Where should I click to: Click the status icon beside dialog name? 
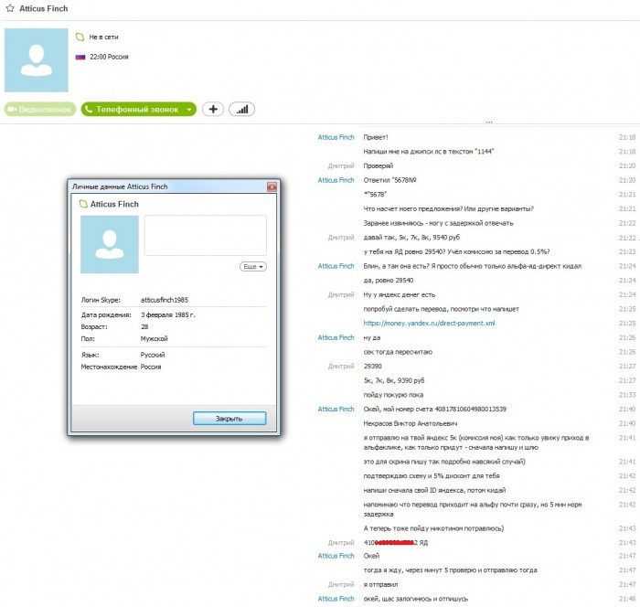click(83, 204)
